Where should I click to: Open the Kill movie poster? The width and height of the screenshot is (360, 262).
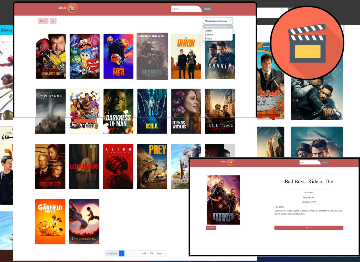(x=152, y=111)
